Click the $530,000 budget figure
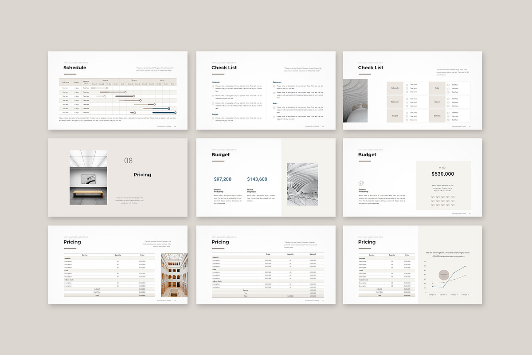532x355 pixels. (442, 174)
